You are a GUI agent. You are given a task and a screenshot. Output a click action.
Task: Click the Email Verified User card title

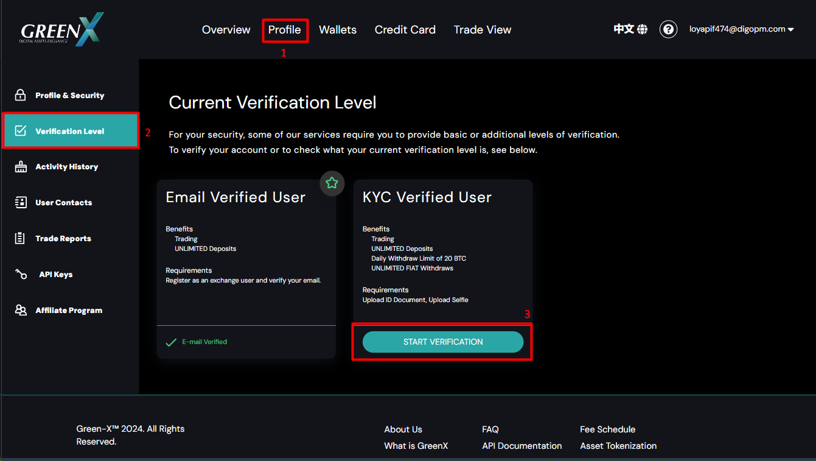[x=235, y=197]
